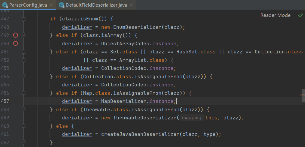The height and width of the screenshot is (147, 305).
Task: Close the DefaultFieldDeserializer.java tab
Action: (x=131, y=5)
